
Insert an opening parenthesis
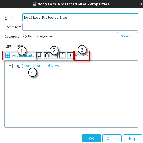[x=62, y=55]
